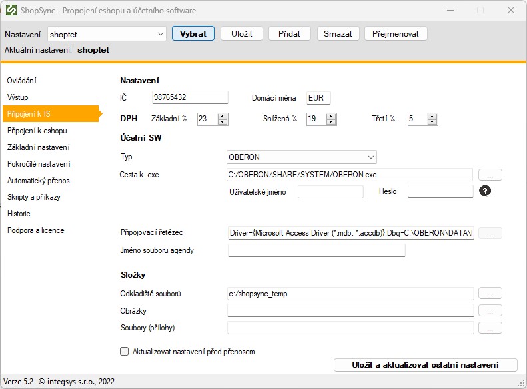Click the Základní % value field
527x389 pixels.
208,119
